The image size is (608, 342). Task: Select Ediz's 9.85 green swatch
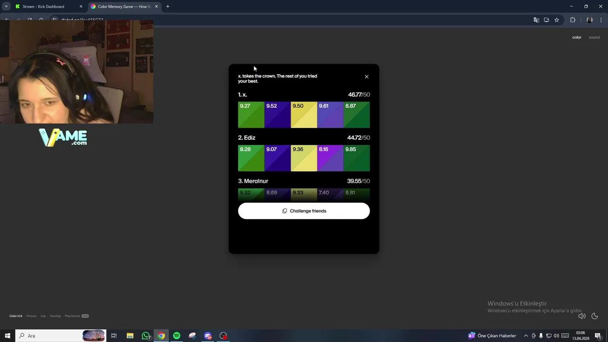click(x=357, y=158)
